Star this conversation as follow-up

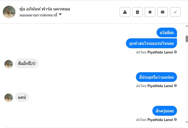click(x=150, y=12)
